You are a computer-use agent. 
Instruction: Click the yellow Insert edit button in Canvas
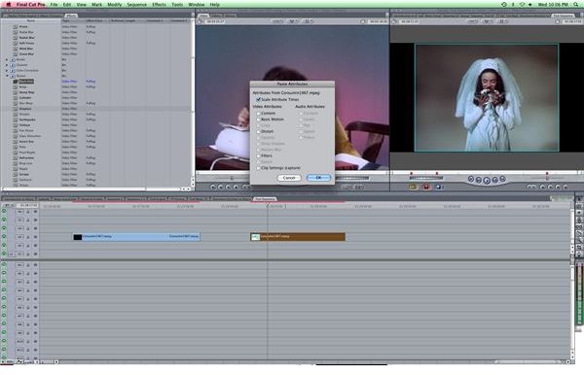point(413,187)
